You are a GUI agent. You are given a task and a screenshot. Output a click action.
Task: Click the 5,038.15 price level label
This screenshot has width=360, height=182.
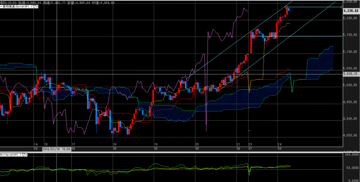point(350,74)
